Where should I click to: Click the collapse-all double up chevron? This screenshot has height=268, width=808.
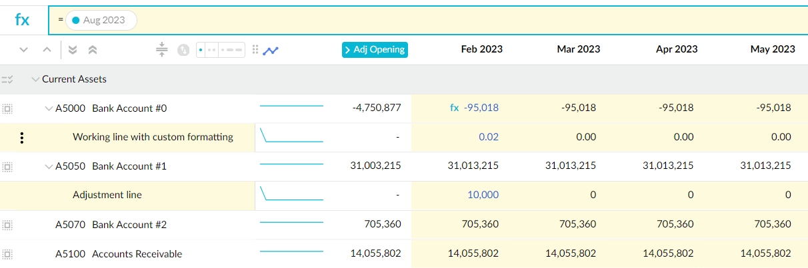pyautogui.click(x=93, y=50)
